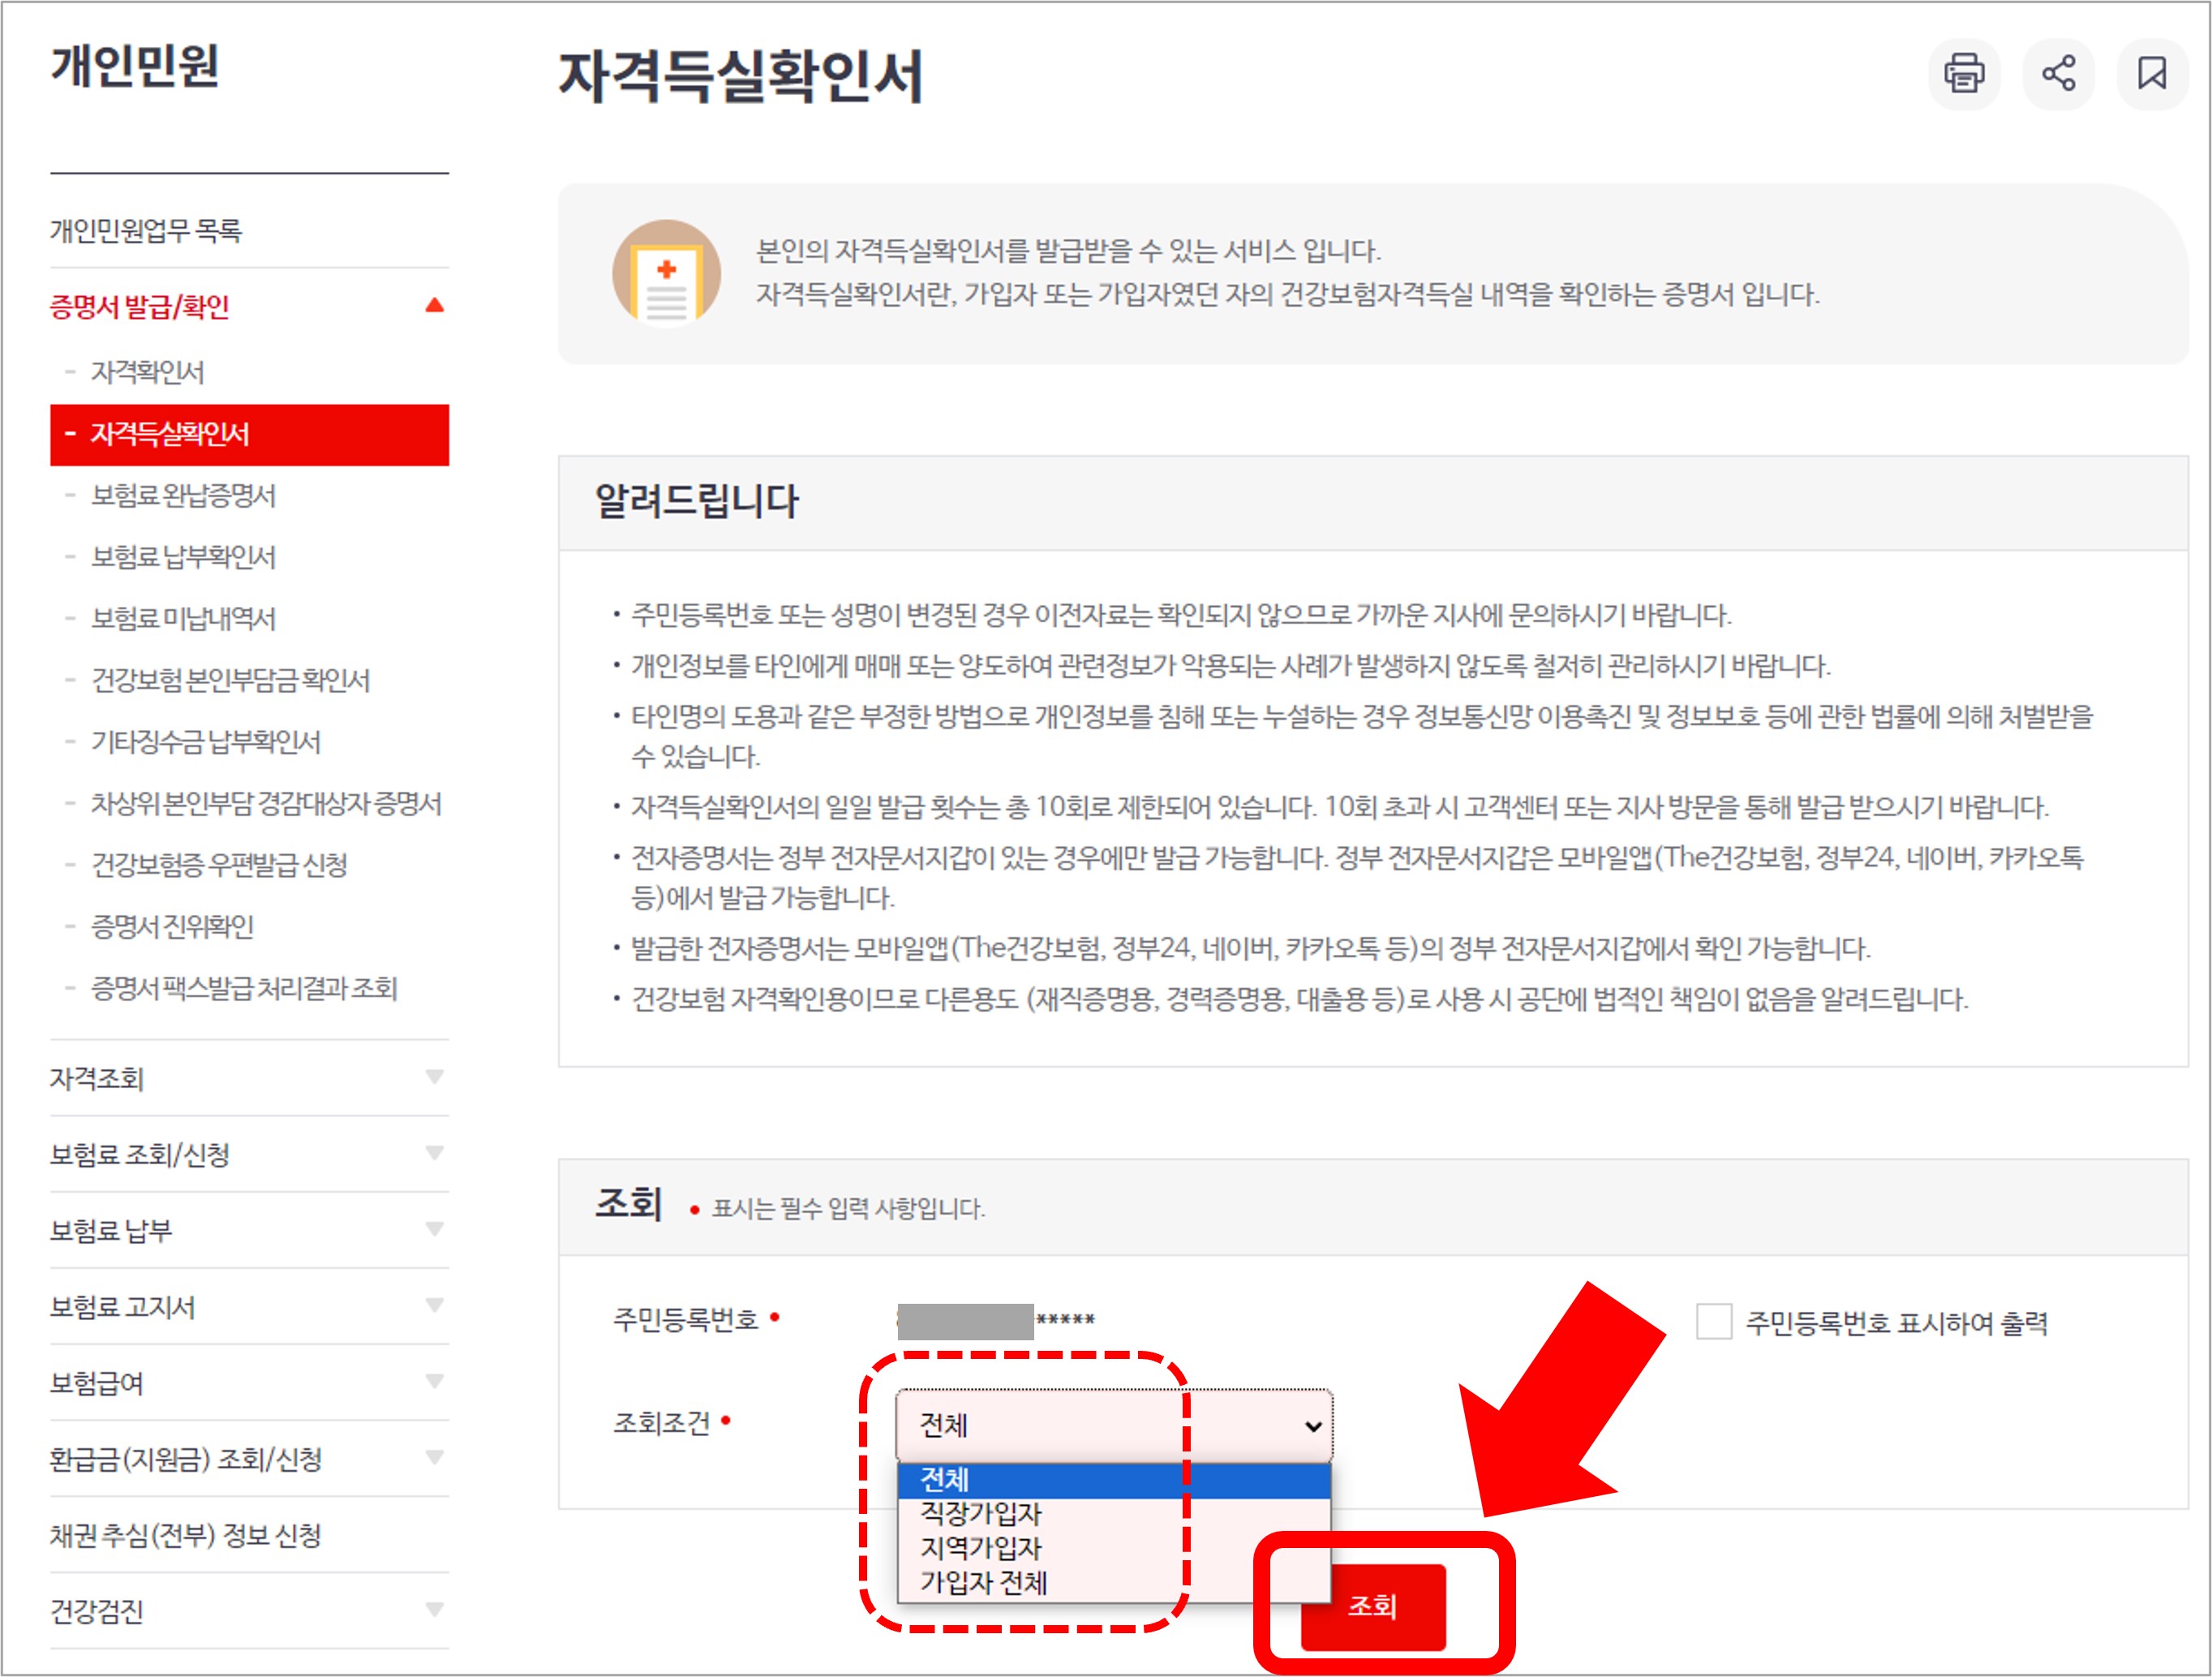Screen dimensions: 2212x1677
Task: Check 주민등록번호 표시하여 출력 checkbox
Action: [1713, 1321]
